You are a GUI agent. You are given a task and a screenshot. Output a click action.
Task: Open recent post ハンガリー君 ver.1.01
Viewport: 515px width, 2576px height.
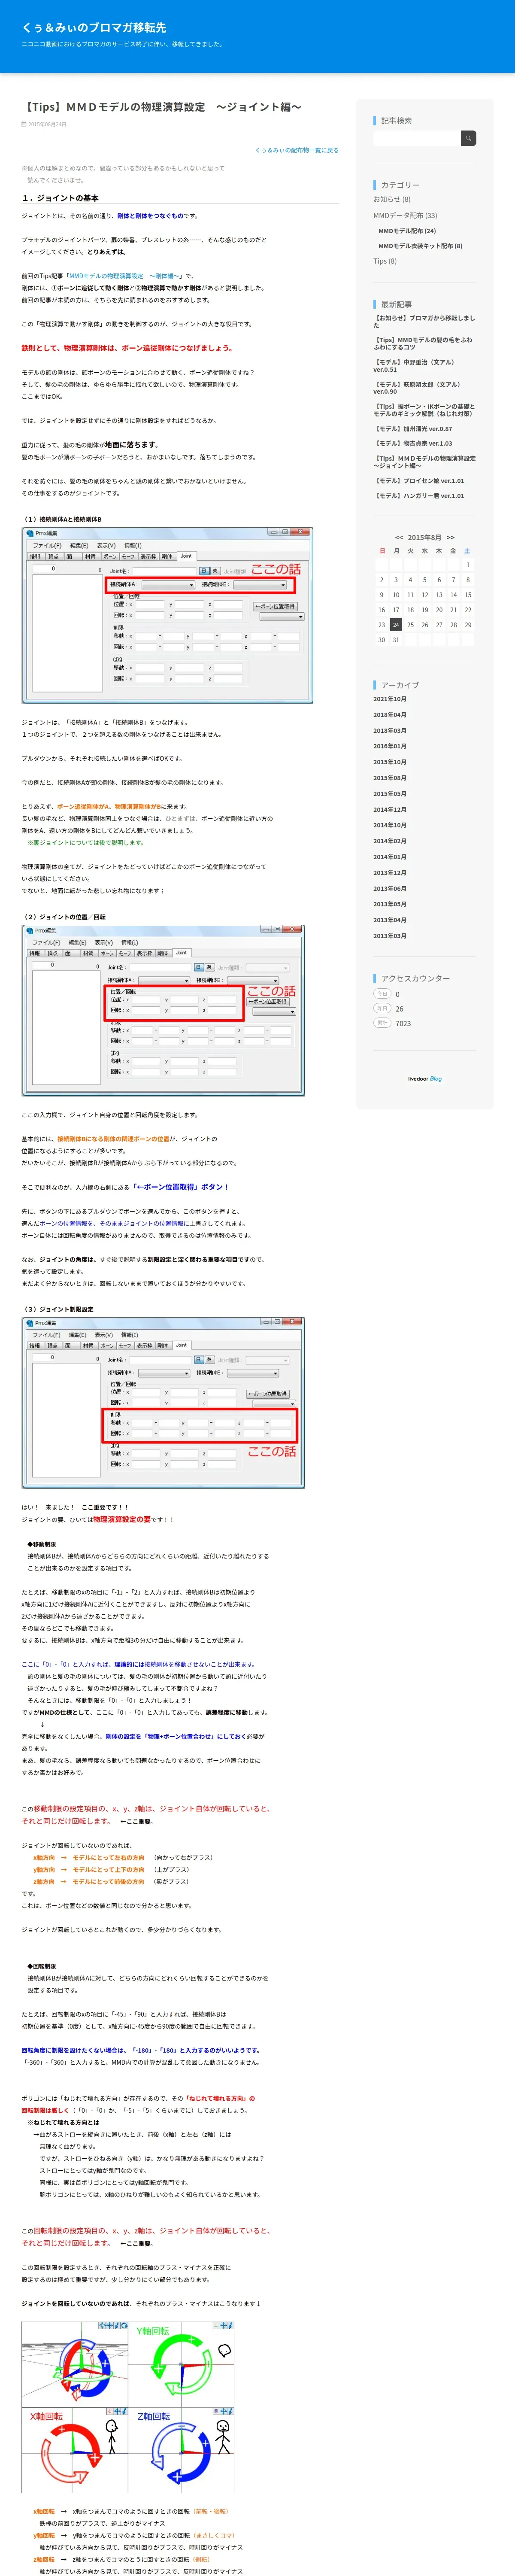pyautogui.click(x=419, y=495)
